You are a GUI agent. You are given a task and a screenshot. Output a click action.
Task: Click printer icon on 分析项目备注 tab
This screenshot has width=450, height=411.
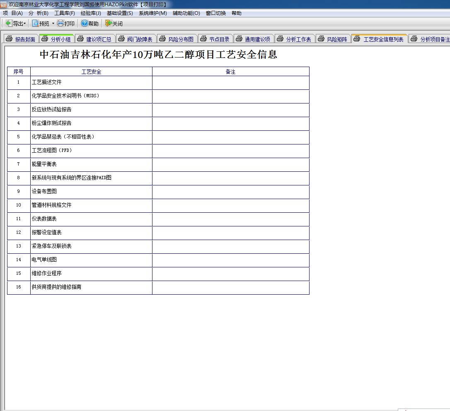tap(414, 38)
